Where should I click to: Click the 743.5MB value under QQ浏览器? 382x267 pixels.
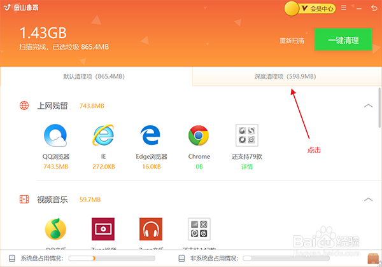click(55, 167)
